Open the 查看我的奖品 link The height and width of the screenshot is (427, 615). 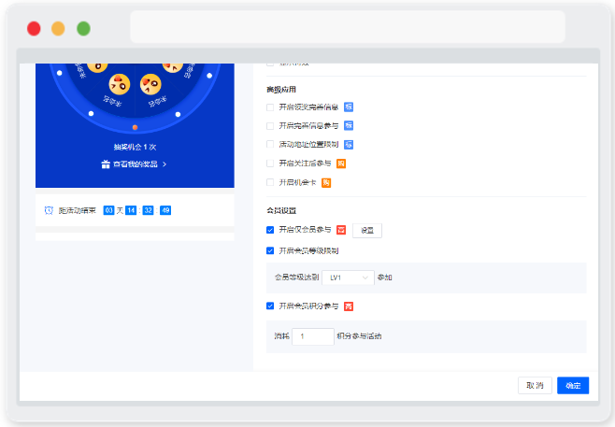coord(136,164)
